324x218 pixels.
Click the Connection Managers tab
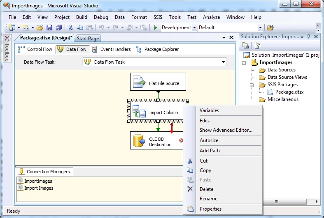(x=44, y=172)
